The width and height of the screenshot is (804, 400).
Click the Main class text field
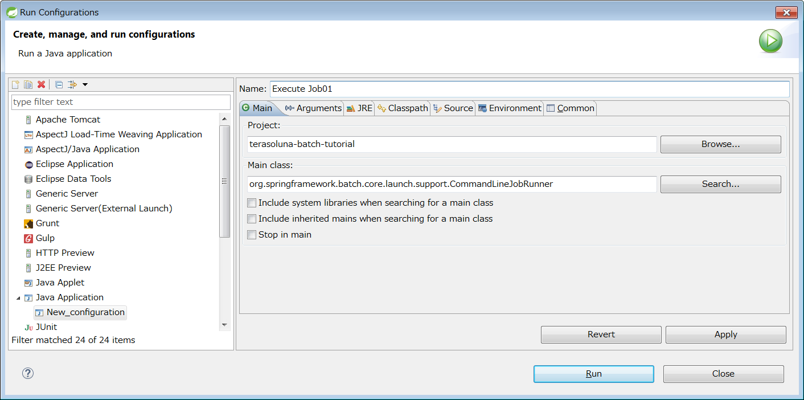(452, 184)
